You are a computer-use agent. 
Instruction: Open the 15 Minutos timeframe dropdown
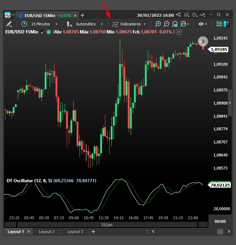40,24
